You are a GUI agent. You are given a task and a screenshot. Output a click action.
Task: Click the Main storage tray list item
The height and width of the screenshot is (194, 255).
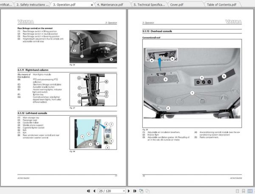pyautogui.click(x=31, y=118)
